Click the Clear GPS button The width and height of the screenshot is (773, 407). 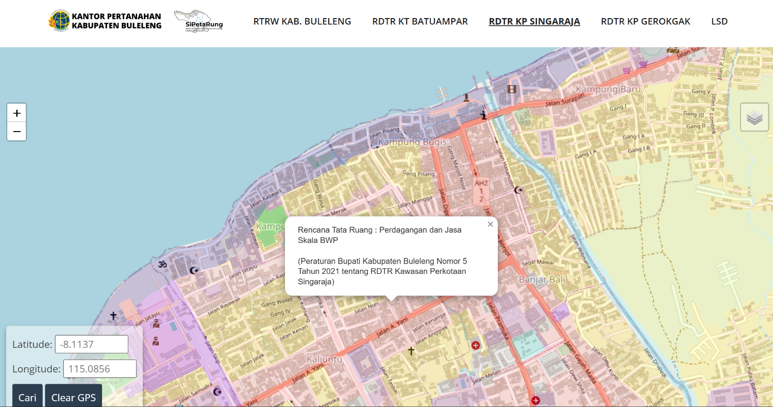74,397
